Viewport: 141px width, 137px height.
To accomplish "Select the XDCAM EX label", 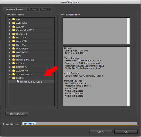I will [x=22, y=67].
